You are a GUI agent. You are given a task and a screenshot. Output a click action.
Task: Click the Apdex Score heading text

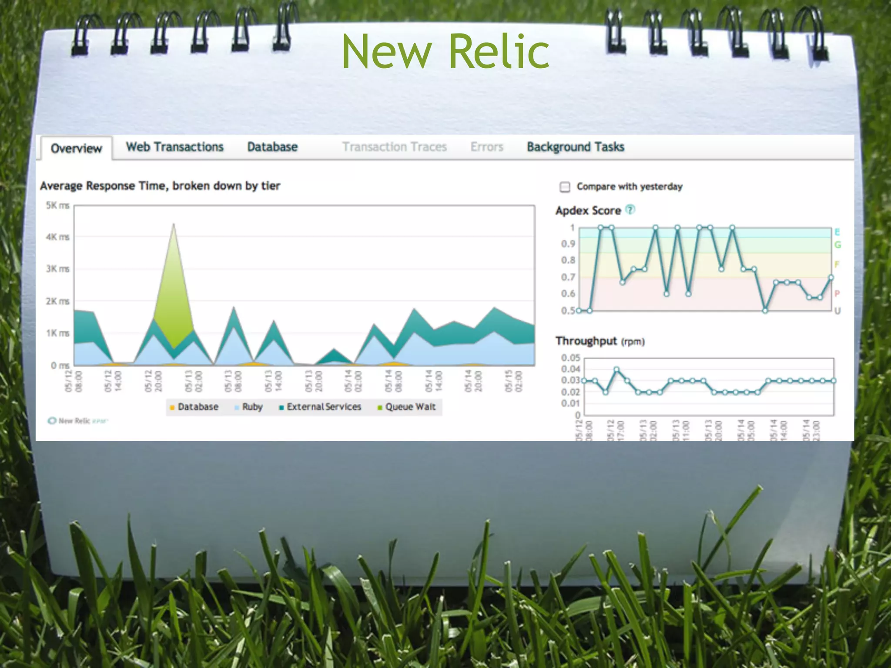588,210
